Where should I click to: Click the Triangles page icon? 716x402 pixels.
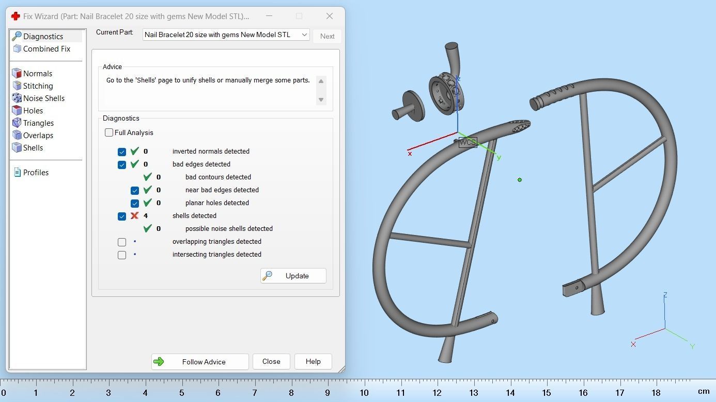(x=17, y=123)
